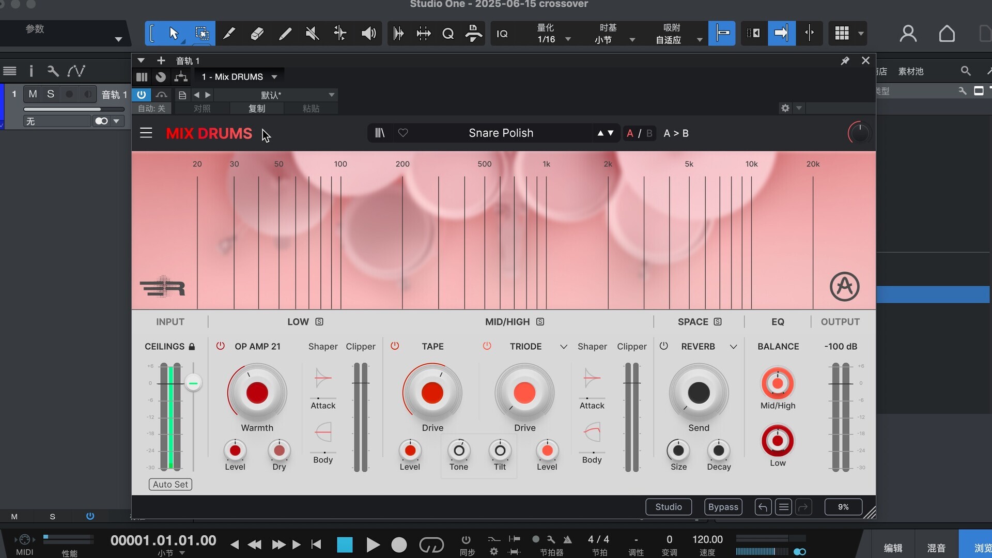Open the plugin settings gear
The image size is (992, 558).
(785, 108)
